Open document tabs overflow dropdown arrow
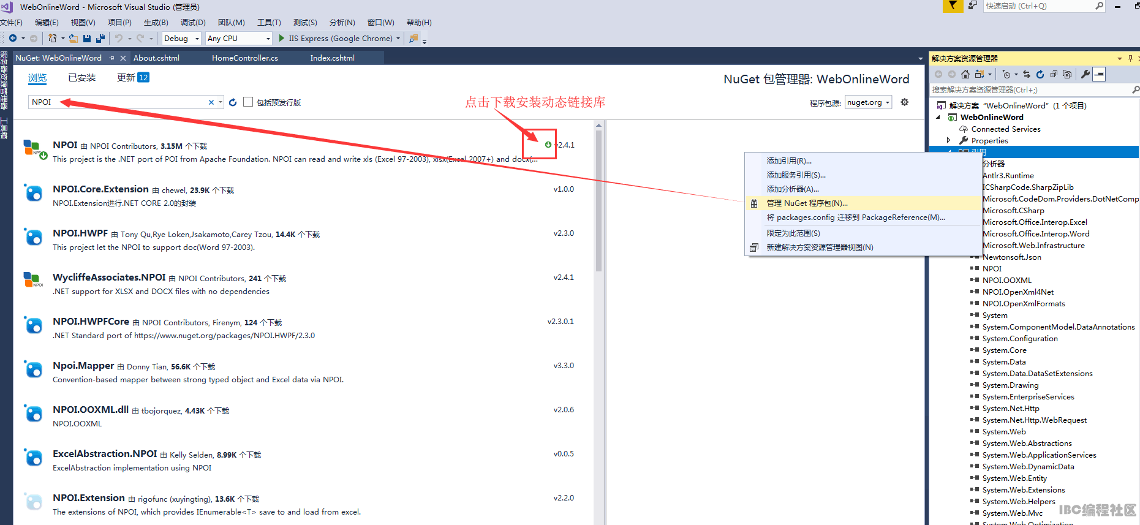Screen dimensions: 1140x525 click(x=920, y=59)
